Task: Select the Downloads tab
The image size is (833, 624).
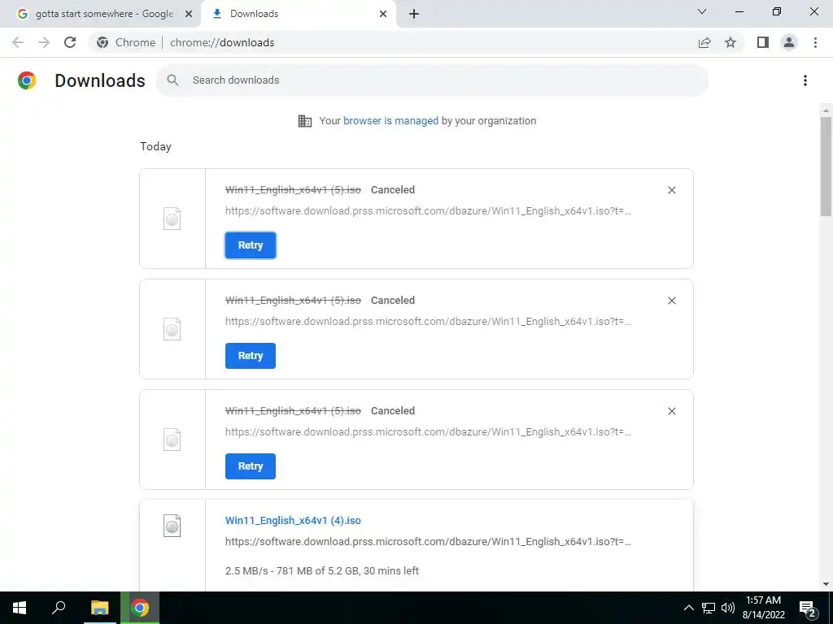Action: [298, 14]
